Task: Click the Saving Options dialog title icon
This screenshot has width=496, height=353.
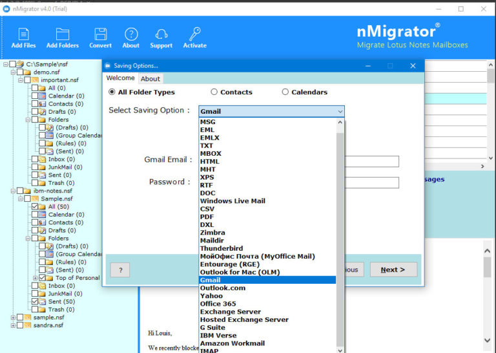Action: pyautogui.click(x=108, y=66)
